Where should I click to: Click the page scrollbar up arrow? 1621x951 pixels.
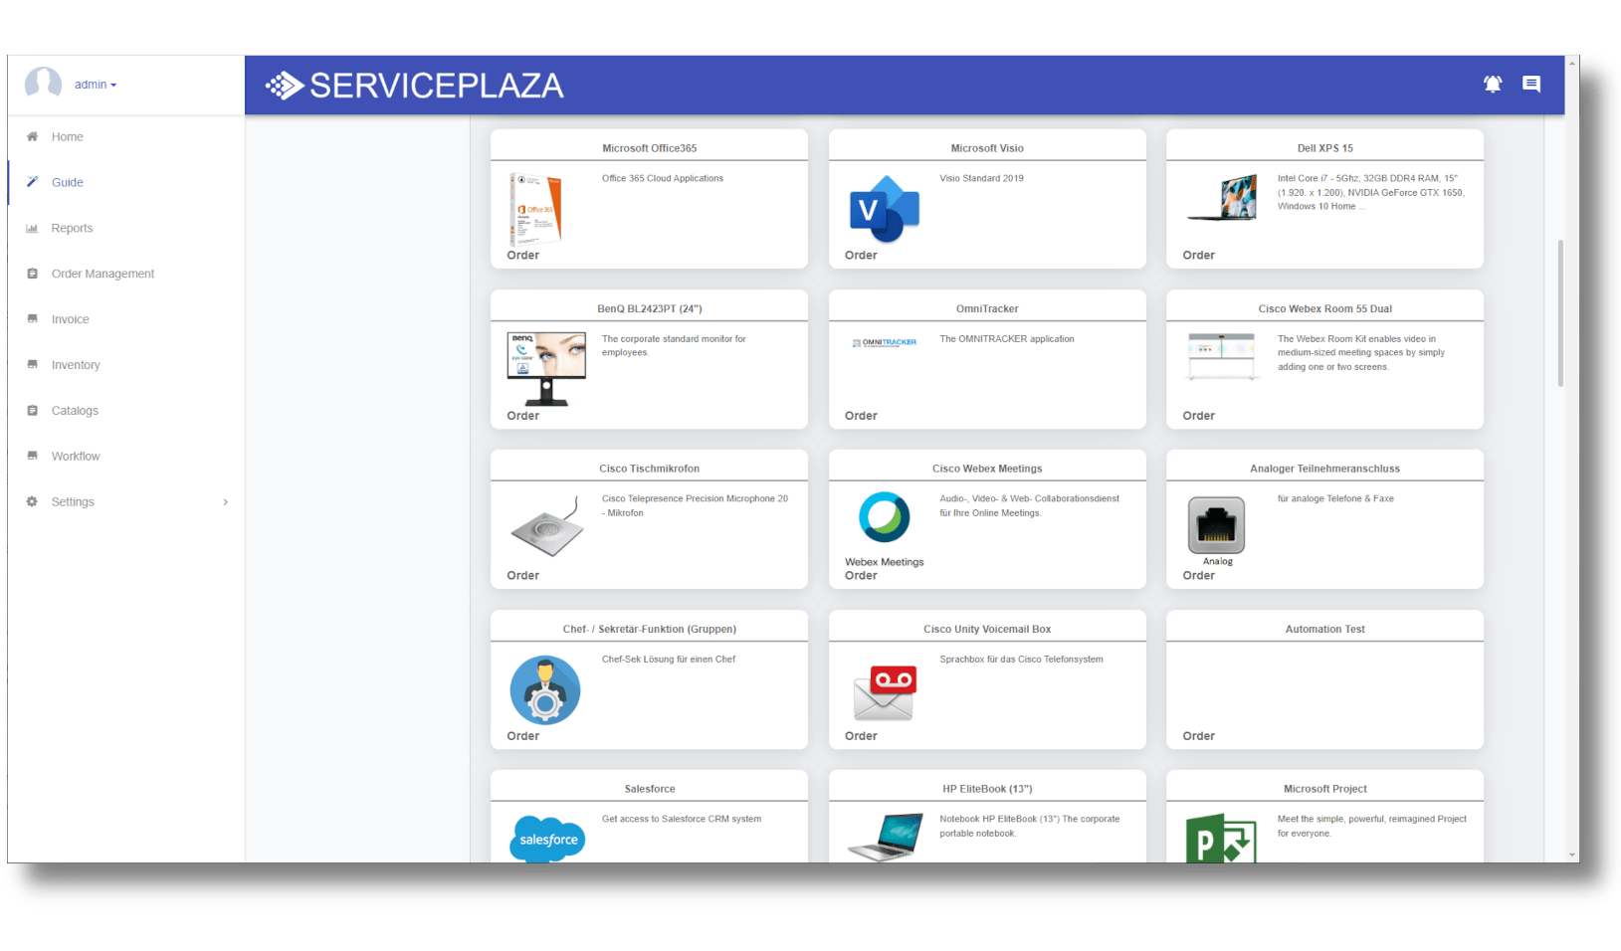[1572, 63]
